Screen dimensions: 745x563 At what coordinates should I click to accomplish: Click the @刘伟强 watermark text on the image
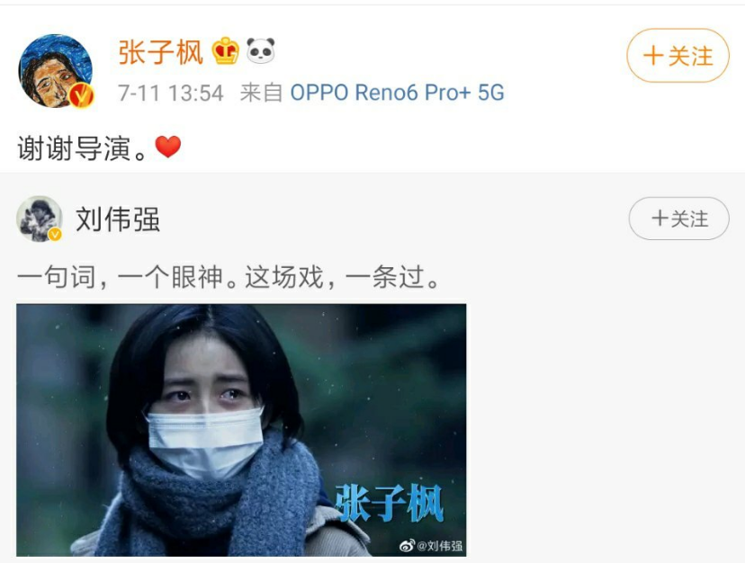tap(439, 546)
